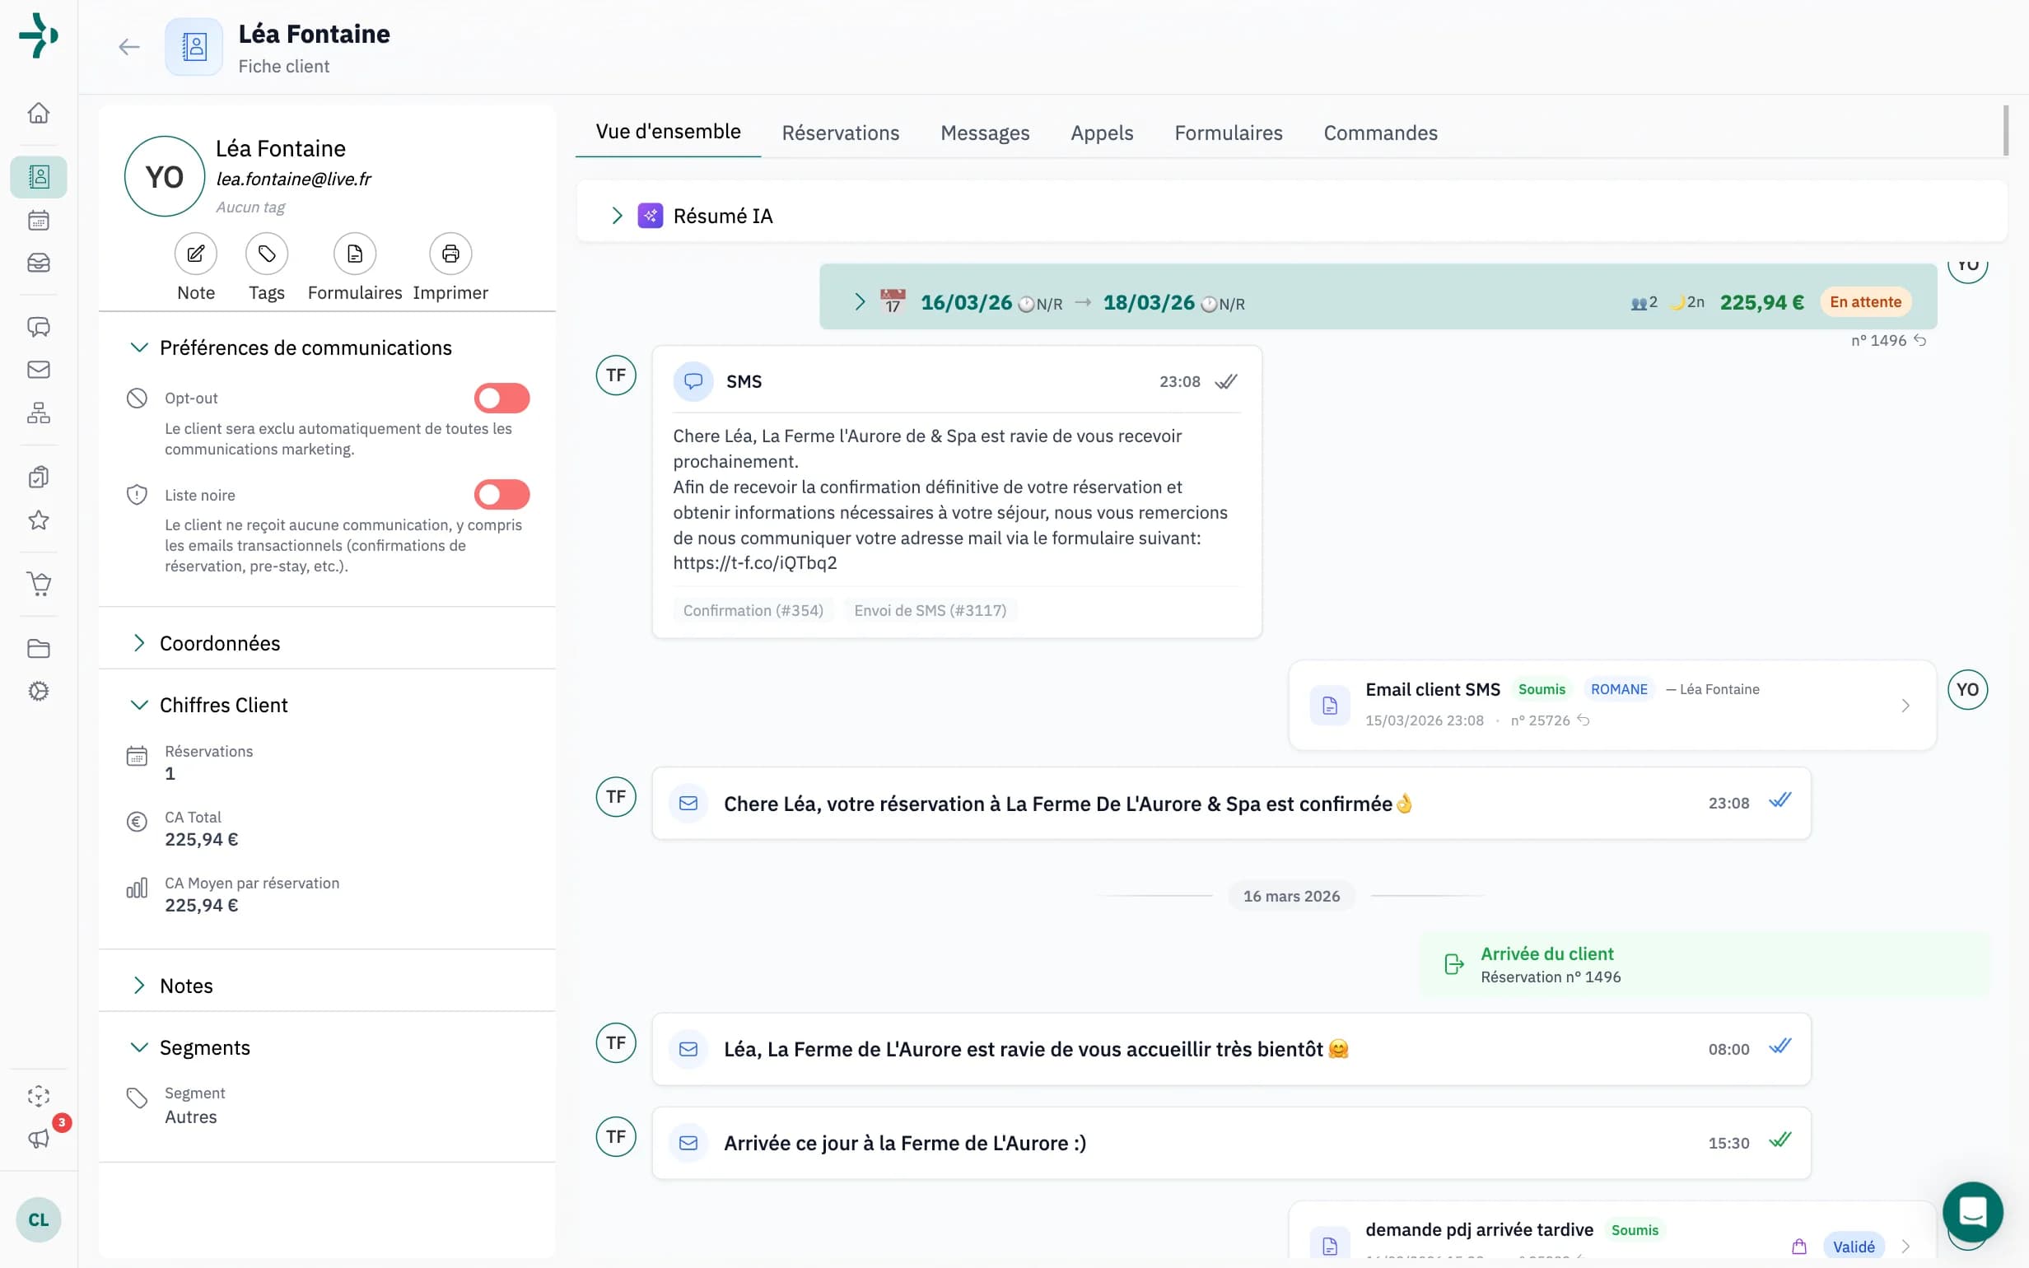Toggle the Formulaires action on the client card
The image size is (2029, 1268).
[355, 253]
